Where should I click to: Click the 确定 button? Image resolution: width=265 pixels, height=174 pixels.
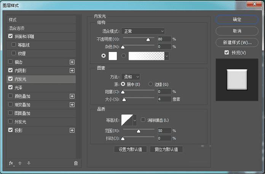click(237, 19)
